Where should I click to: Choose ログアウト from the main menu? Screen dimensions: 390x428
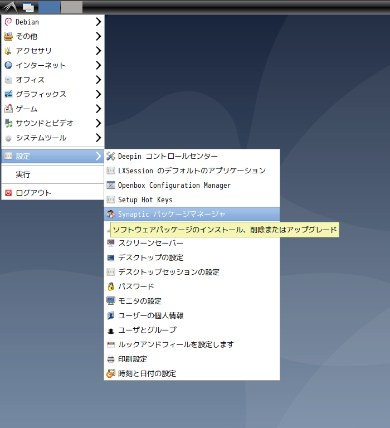click(x=53, y=193)
